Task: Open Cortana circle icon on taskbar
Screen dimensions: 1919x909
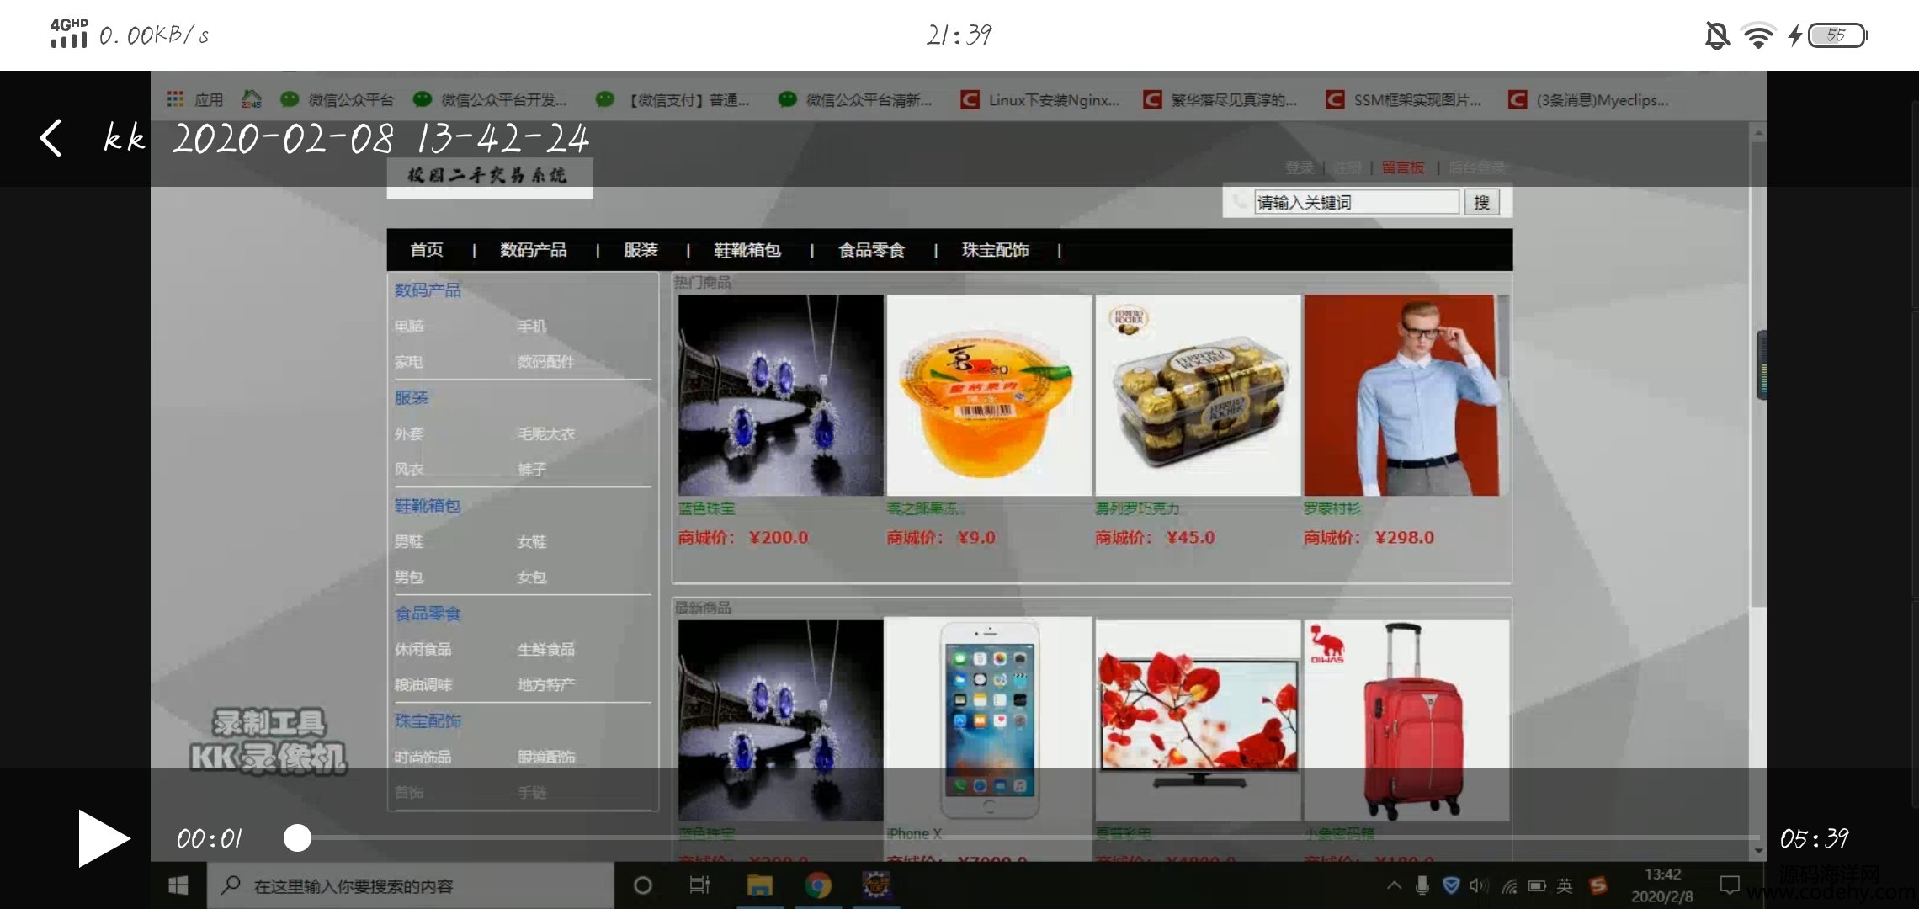Action: click(x=642, y=885)
